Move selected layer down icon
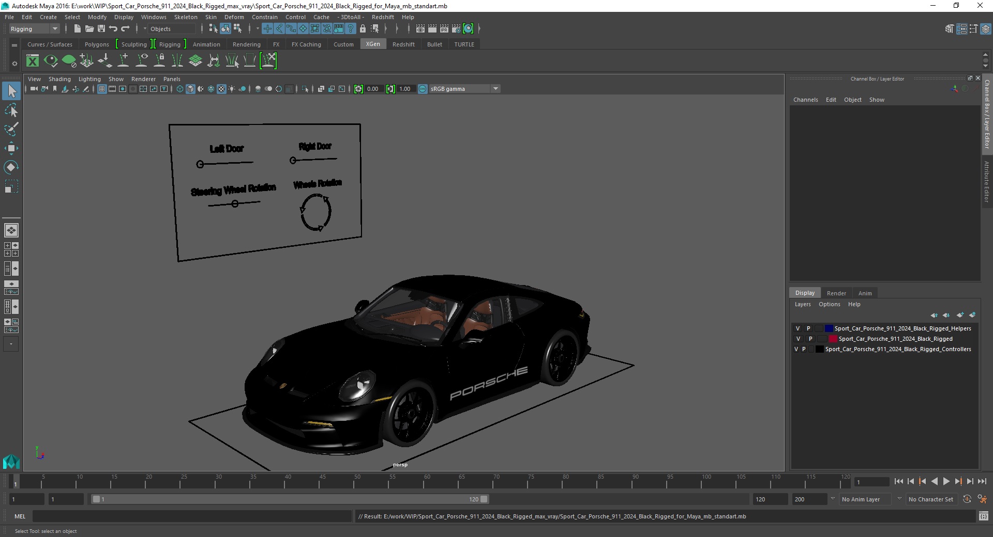This screenshot has width=993, height=537. pos(946,315)
